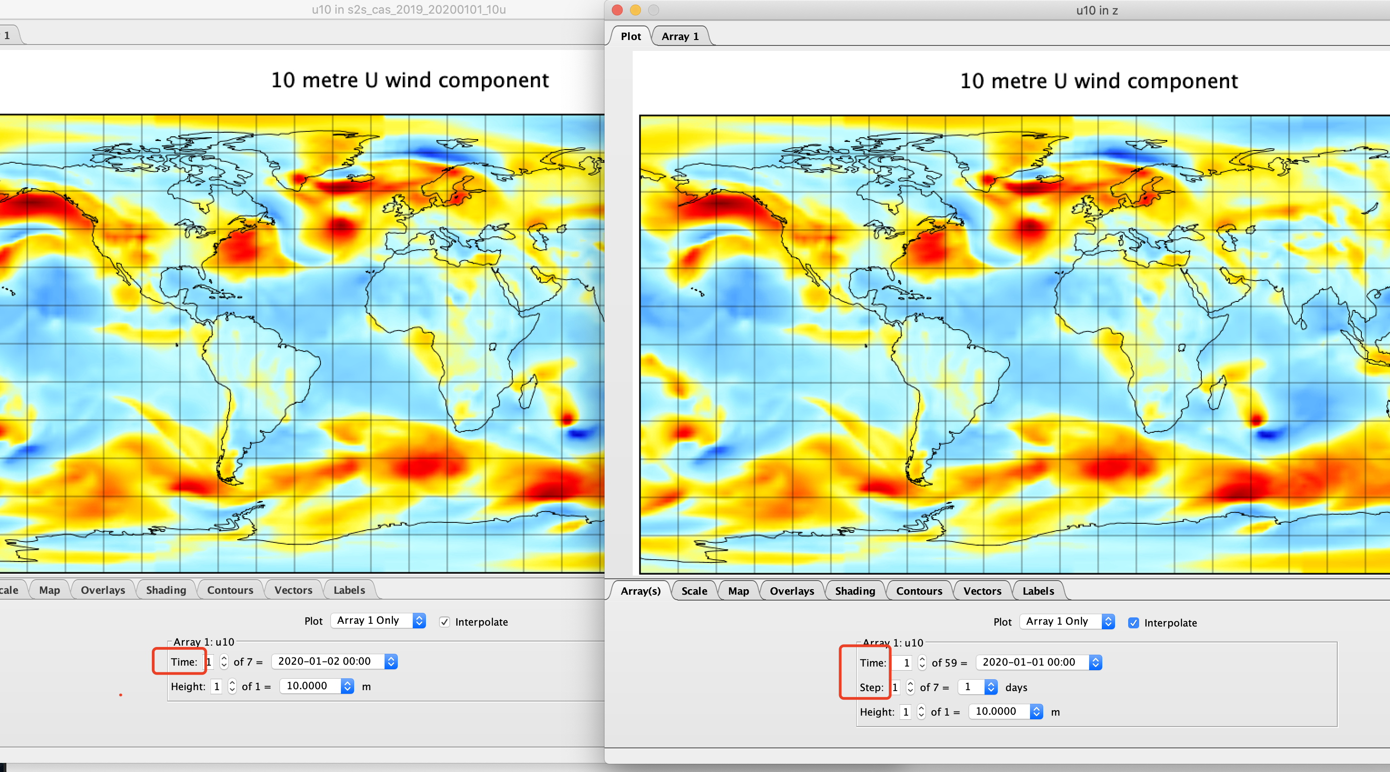Click Time stepper arrows in left window
Viewport: 1390px width, 772px height.
[x=224, y=662]
